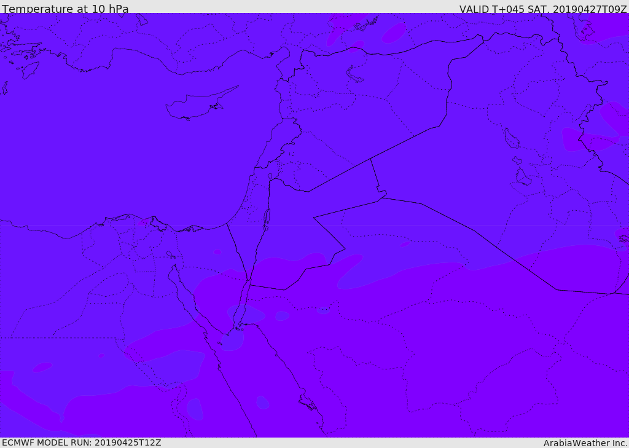
Task: Click the 'VALID T+045 SAT. 20190427T09Z' timestamp text
Action: pyautogui.click(x=543, y=9)
